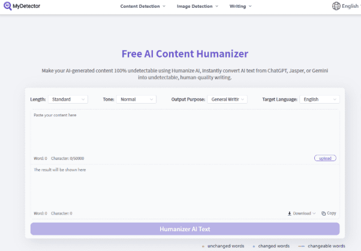Click the Download arrow icon
This screenshot has width=361, height=251.
point(290,213)
